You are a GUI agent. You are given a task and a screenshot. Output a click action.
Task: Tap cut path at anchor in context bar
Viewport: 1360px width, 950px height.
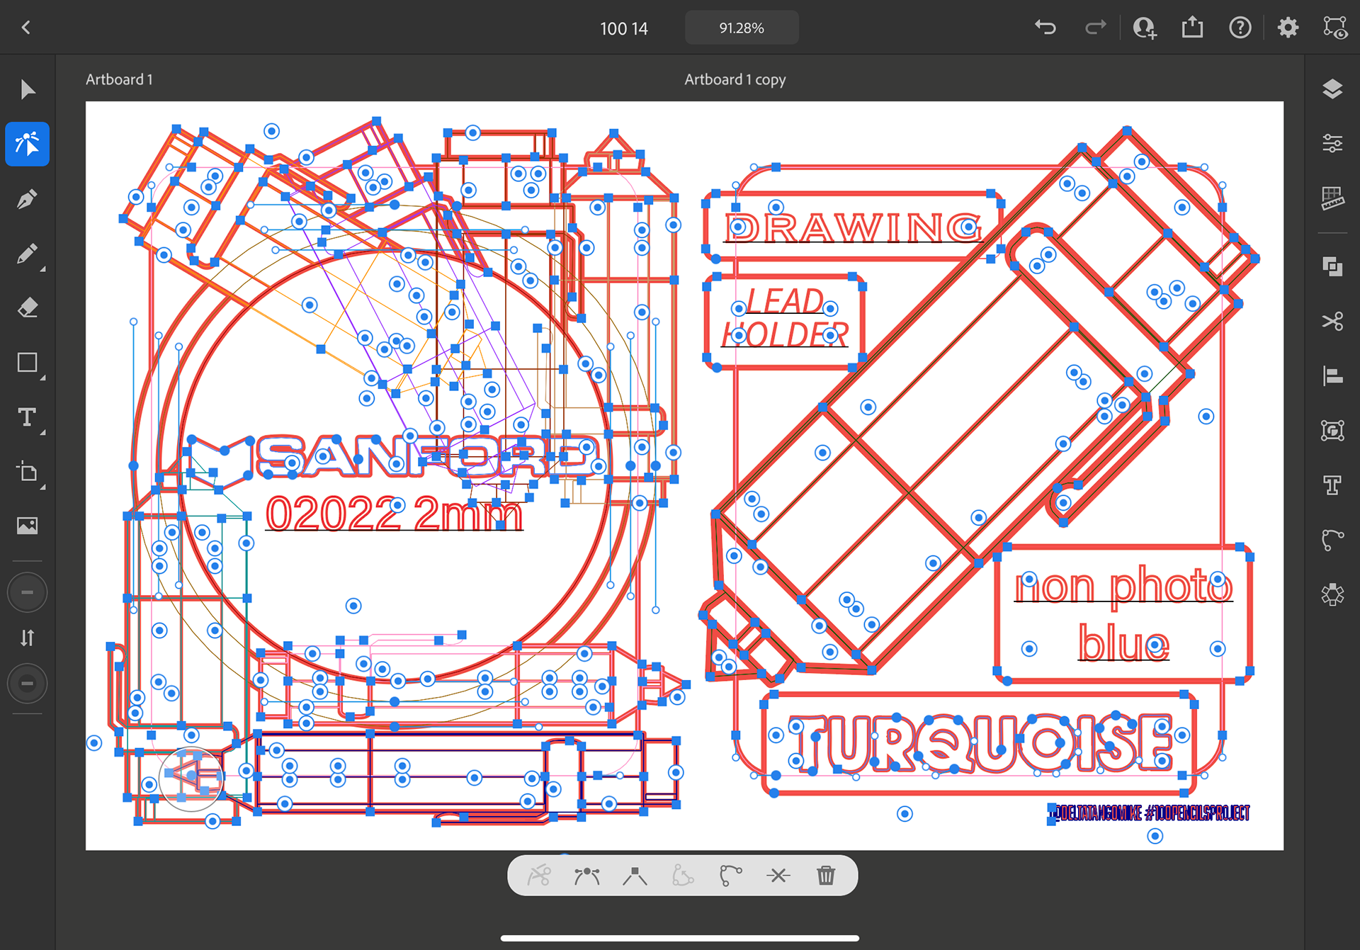[539, 876]
